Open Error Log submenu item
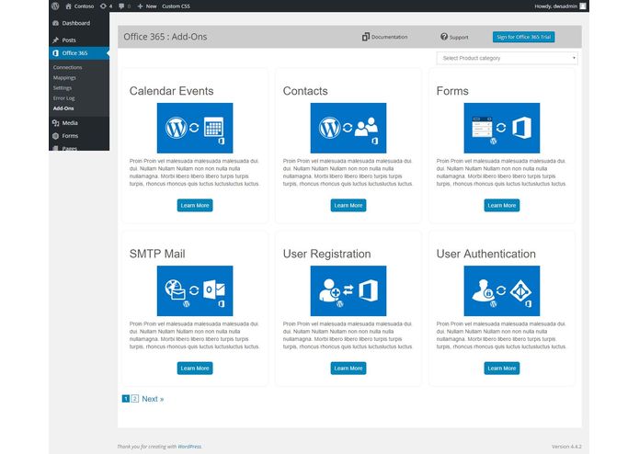Image resolution: width=639 pixels, height=454 pixels. point(64,97)
